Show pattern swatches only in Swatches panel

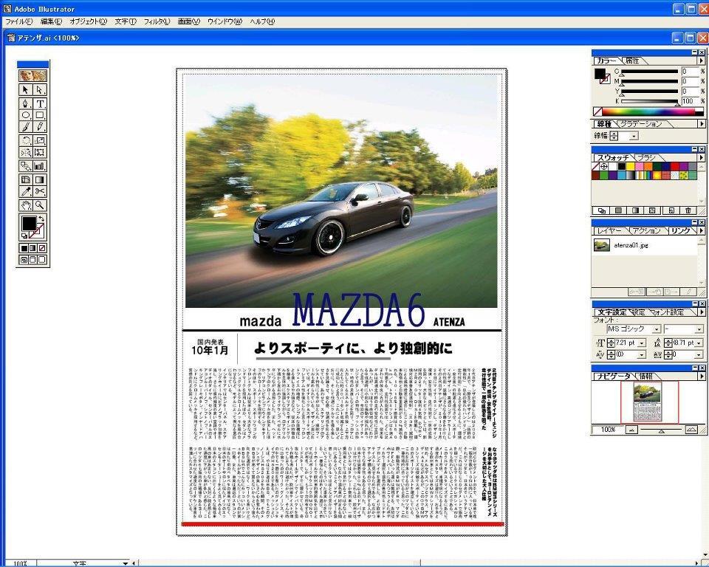coord(652,210)
